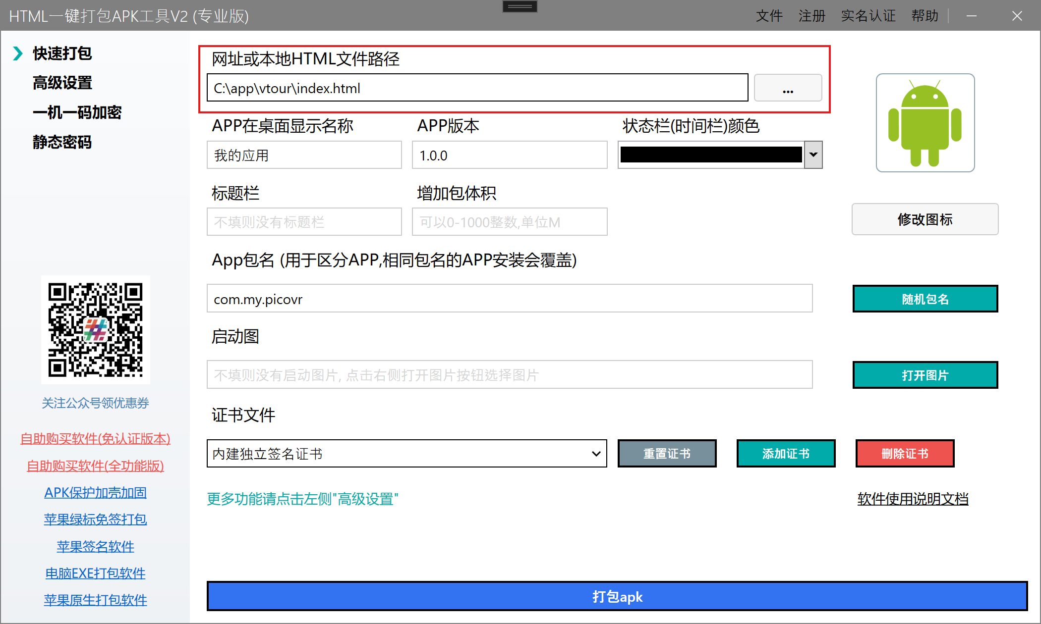Open the status bar color dropdown arrow
Viewport: 1041px width, 624px height.
[x=813, y=155]
